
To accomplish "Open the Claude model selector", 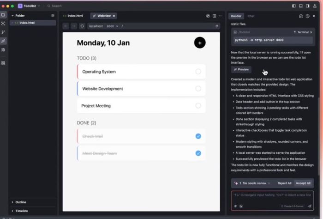I will click(x=292, y=206).
